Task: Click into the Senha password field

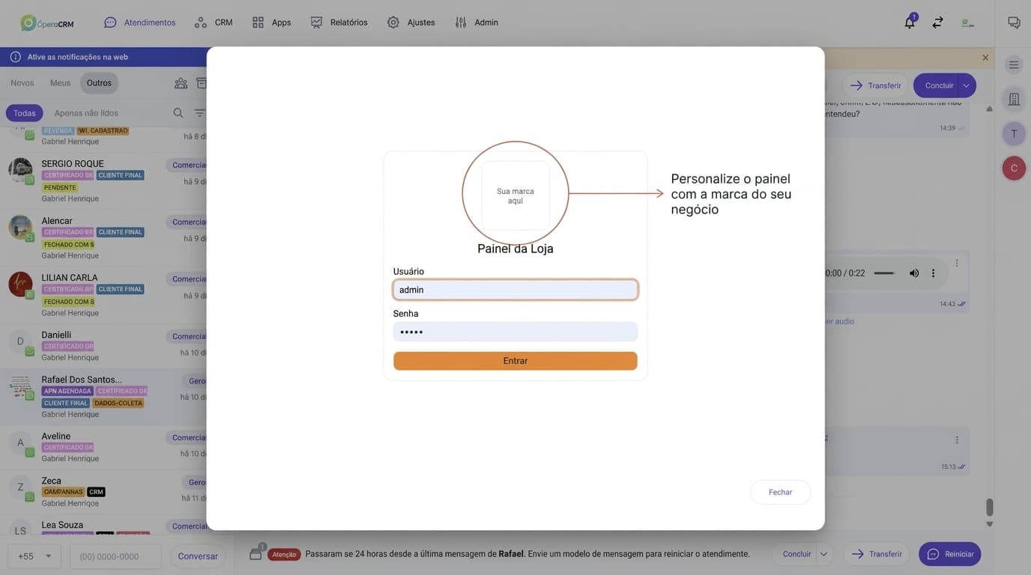Action: [515, 332]
